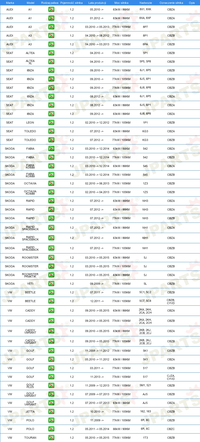Click petrol fuel icon in VW GOLF 11.2008 row

point(51,351)
